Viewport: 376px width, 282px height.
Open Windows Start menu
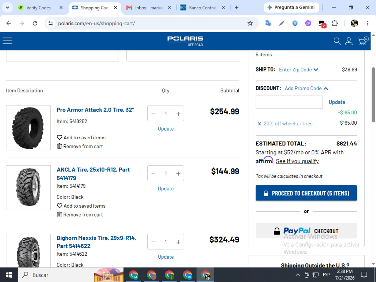tap(9, 275)
